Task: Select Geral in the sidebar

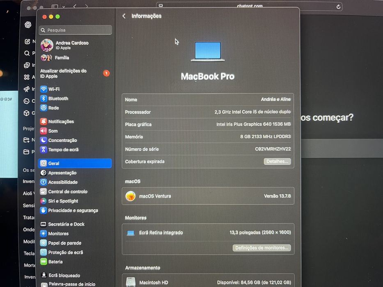Action: [x=75, y=163]
